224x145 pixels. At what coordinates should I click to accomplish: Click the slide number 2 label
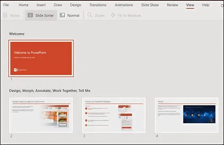[x=11, y=136]
